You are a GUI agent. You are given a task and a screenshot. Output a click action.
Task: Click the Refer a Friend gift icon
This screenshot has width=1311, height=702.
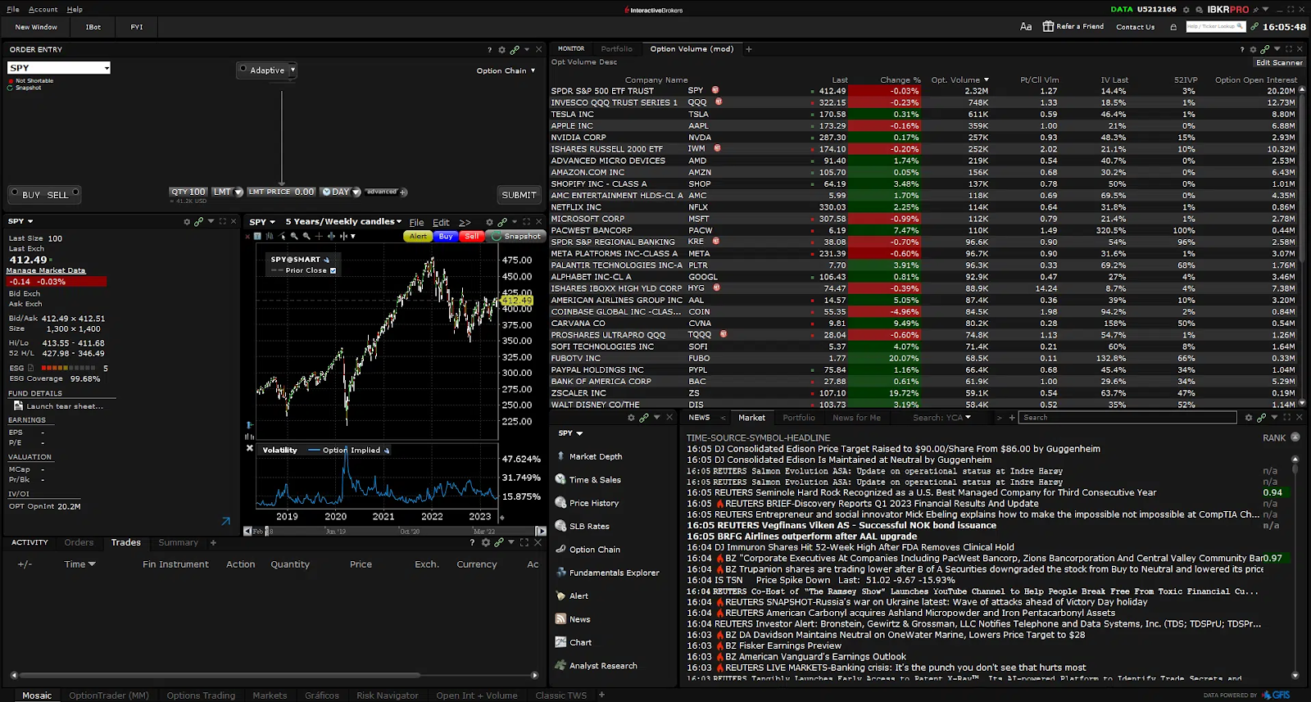(x=1048, y=26)
